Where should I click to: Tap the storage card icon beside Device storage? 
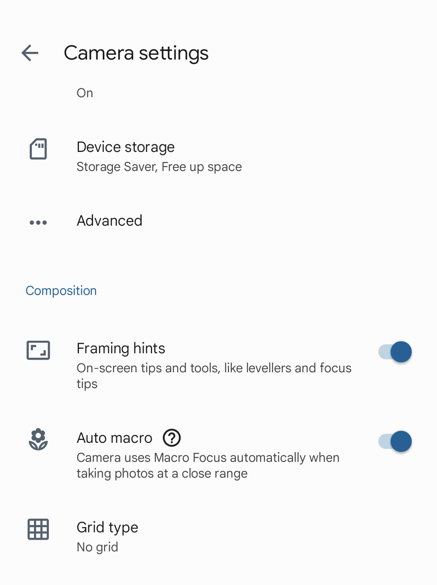[x=38, y=149]
